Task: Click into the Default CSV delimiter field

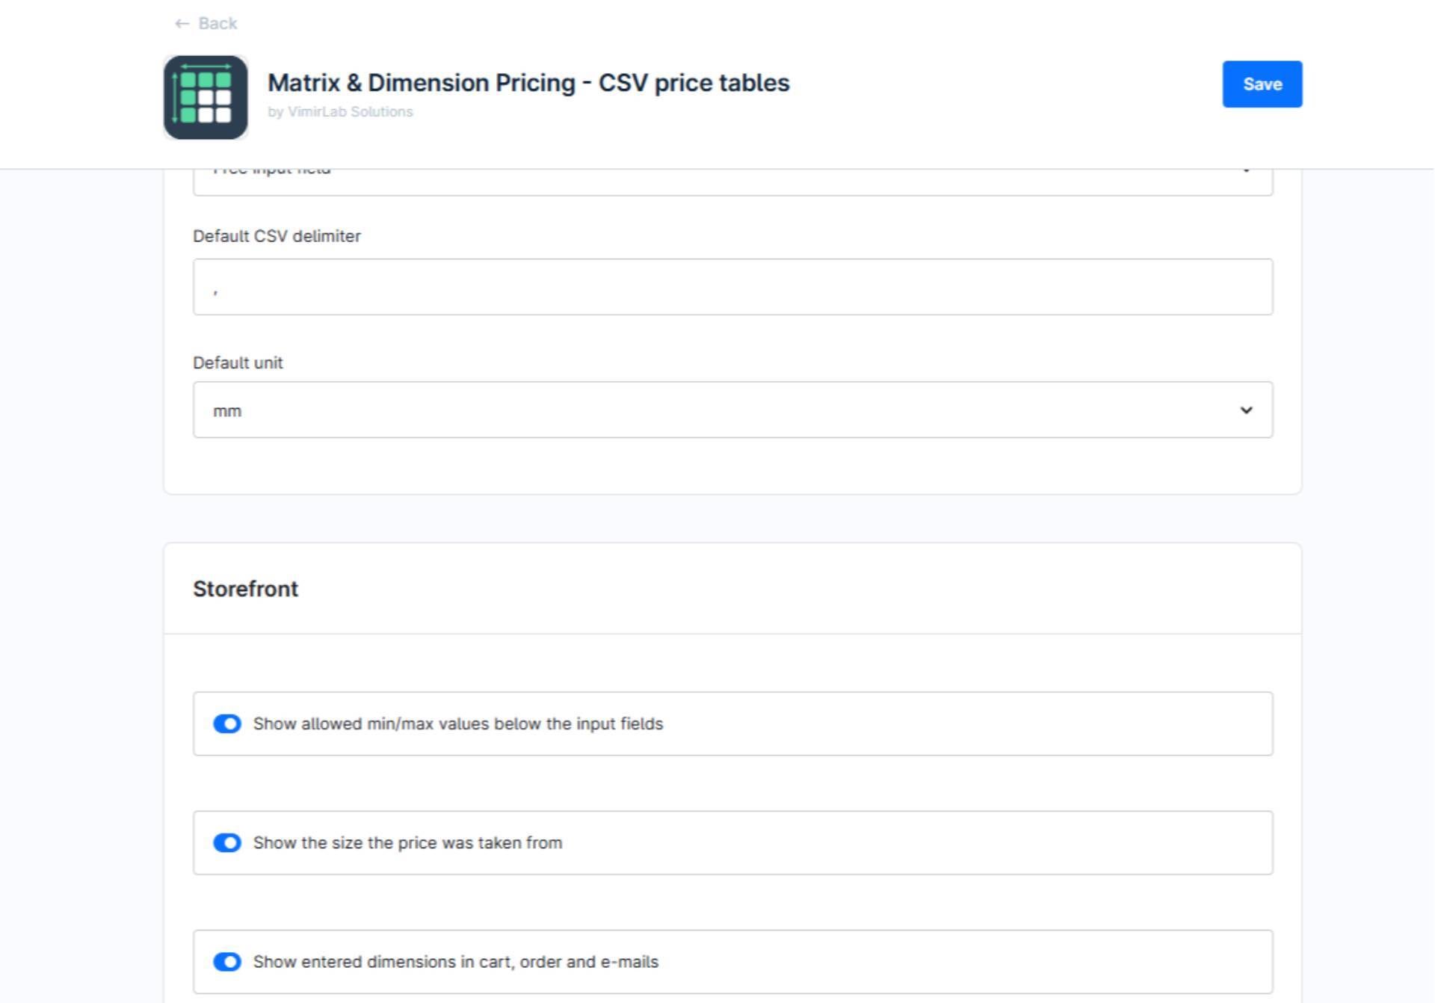Action: coord(732,287)
